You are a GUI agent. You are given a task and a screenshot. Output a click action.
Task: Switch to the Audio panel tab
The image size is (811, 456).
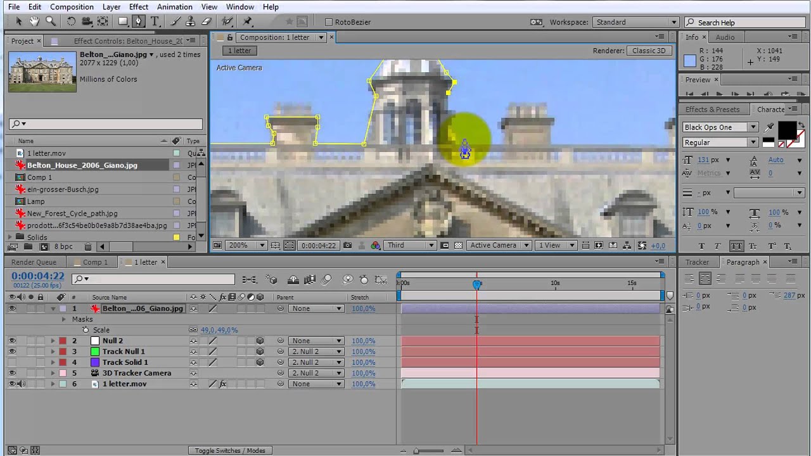725,37
